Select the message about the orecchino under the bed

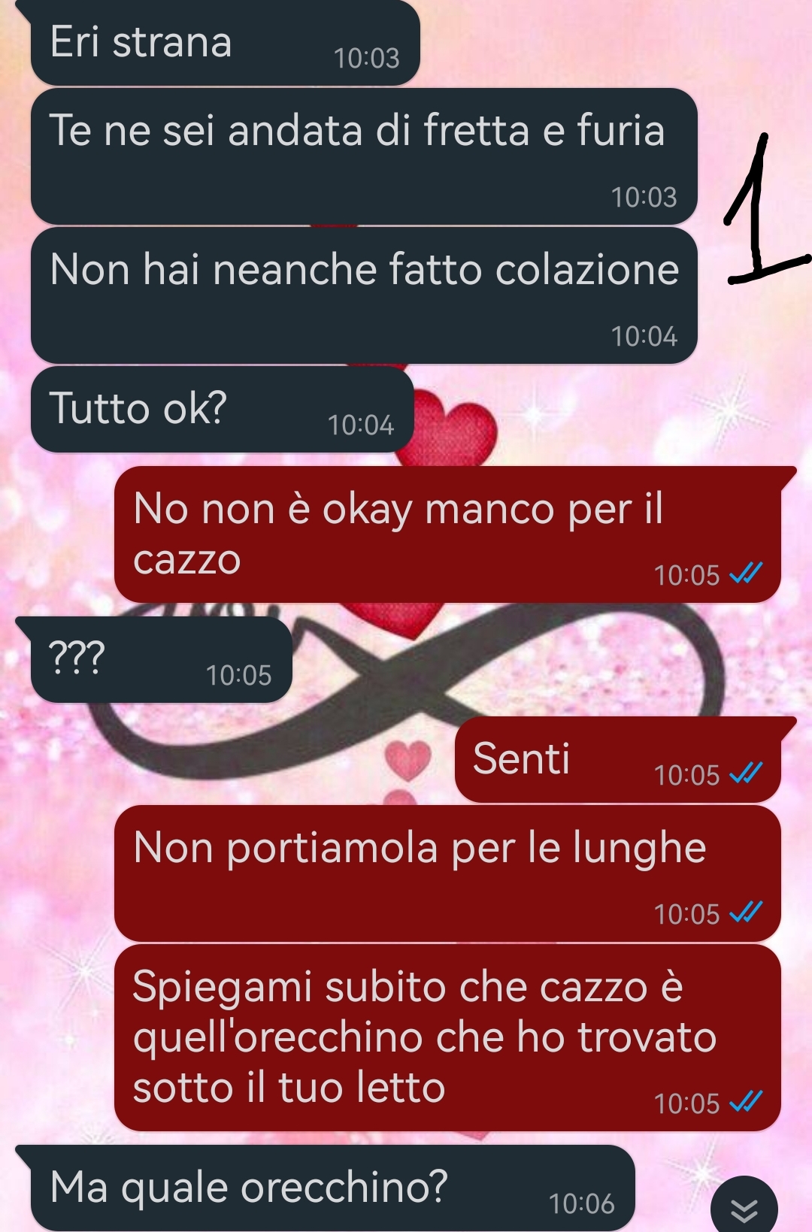[447, 1038]
